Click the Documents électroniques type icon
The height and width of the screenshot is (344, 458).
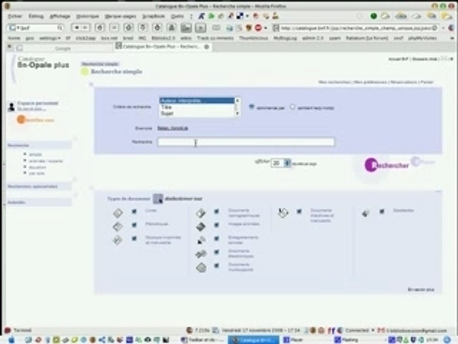click(x=201, y=254)
